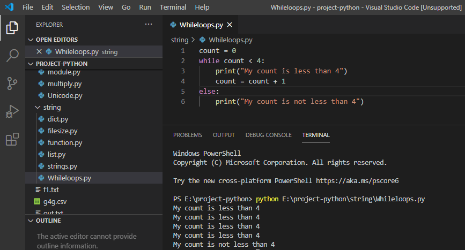Close the Whileloops.py editor tab
The height and width of the screenshot is (250, 465).
coord(230,25)
